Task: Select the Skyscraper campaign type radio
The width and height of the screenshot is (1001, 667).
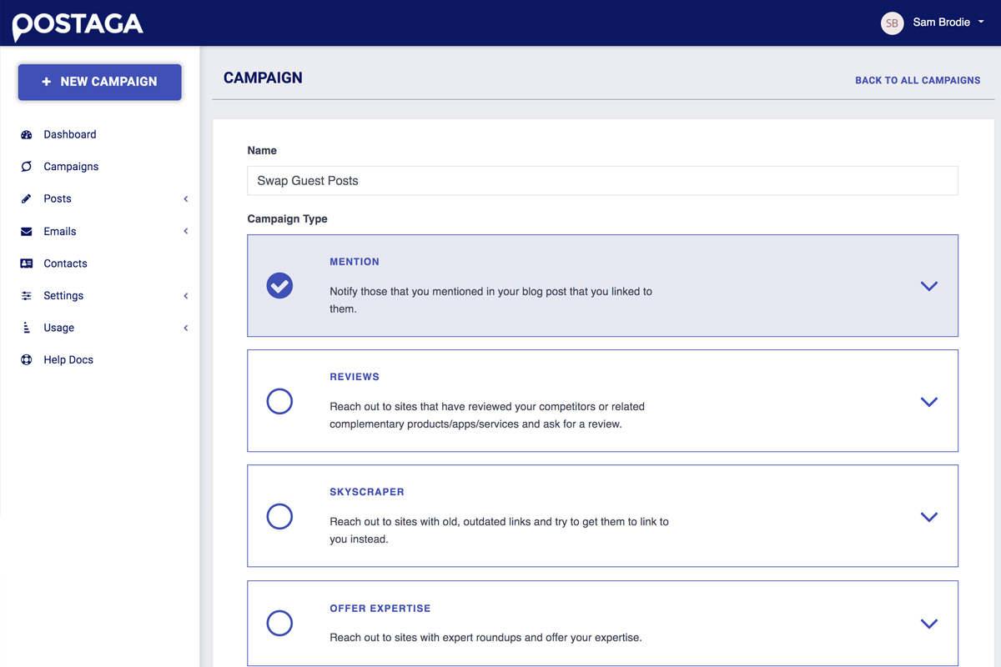Action: coord(279,516)
